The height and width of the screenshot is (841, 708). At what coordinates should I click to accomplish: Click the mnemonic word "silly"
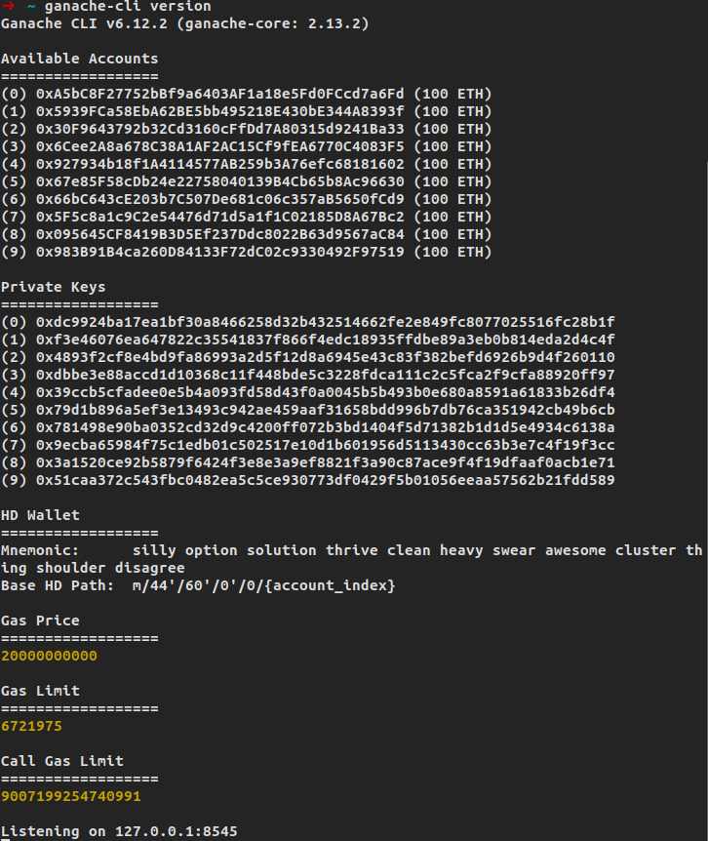coord(154,551)
